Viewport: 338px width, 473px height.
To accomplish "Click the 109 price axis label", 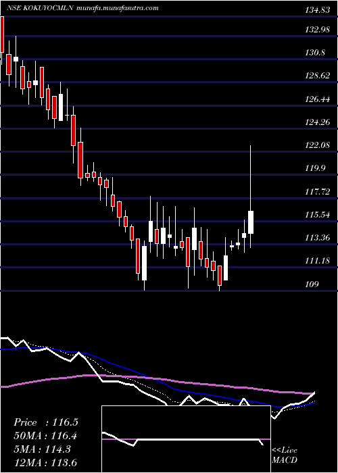I will 312,284.
